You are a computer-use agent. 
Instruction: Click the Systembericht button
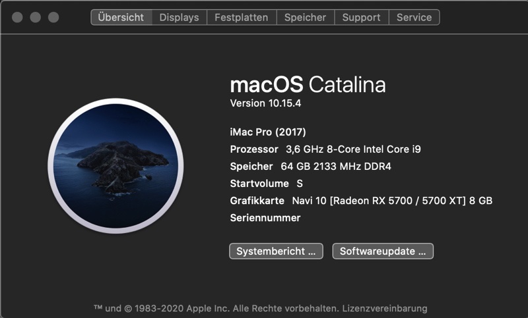click(x=276, y=251)
